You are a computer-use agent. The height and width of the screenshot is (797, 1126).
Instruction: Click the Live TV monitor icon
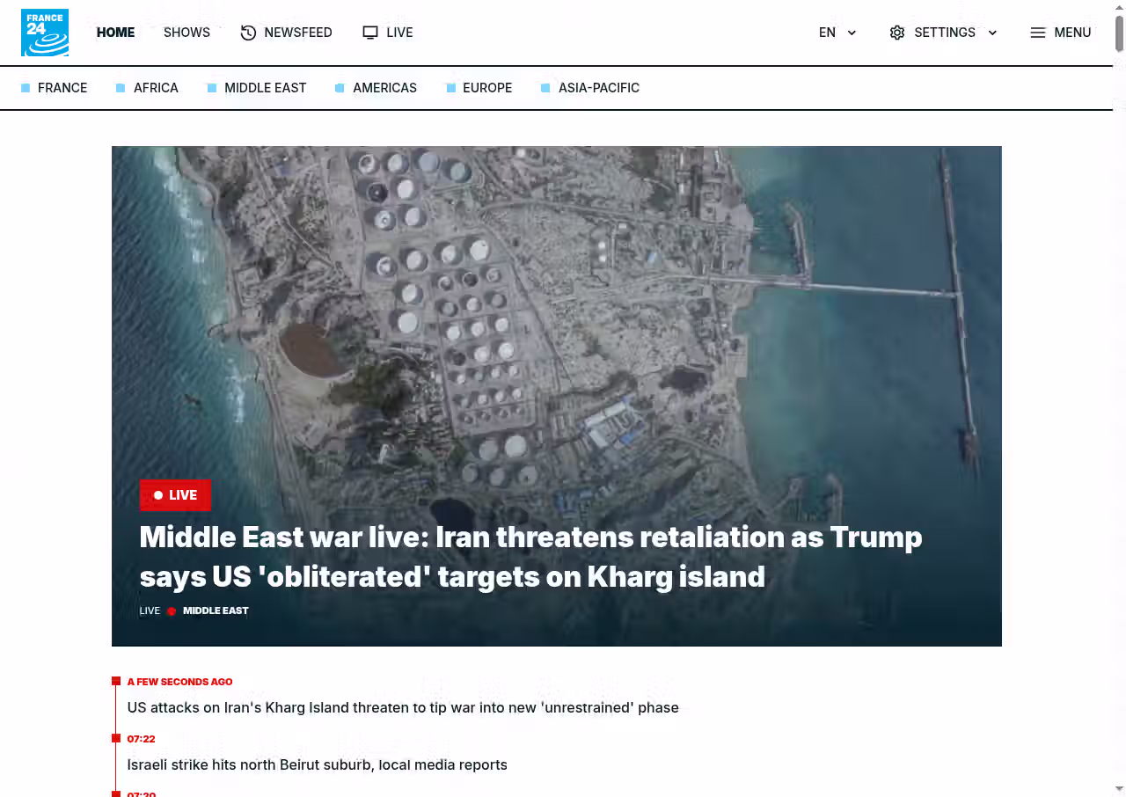coord(370,33)
